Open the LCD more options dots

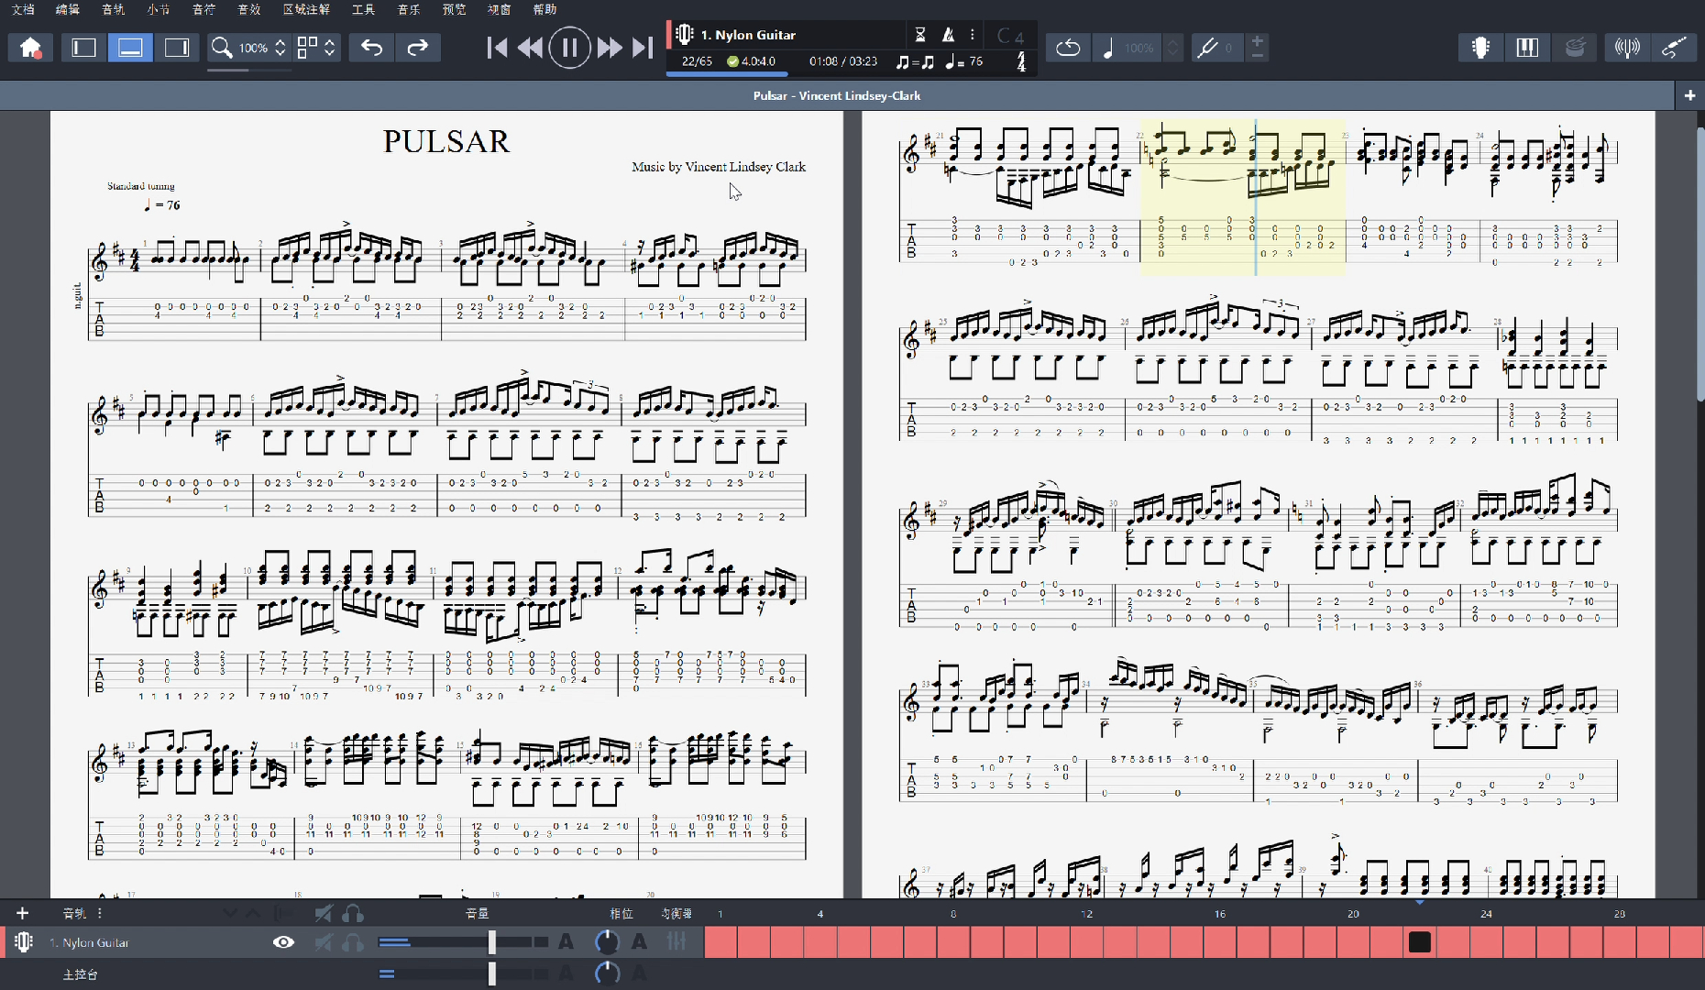[973, 35]
